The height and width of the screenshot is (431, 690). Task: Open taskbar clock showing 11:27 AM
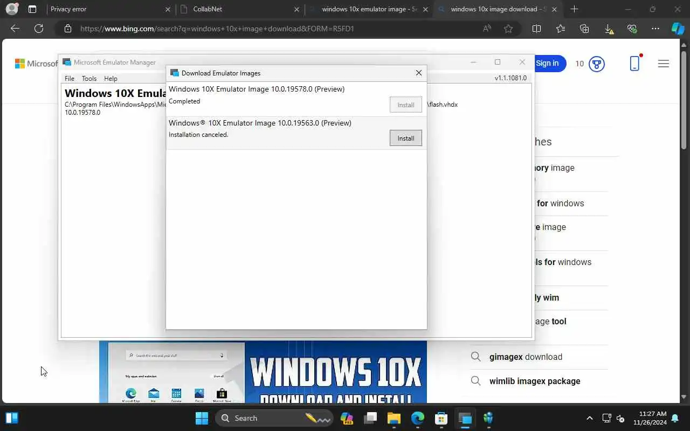tap(650, 418)
